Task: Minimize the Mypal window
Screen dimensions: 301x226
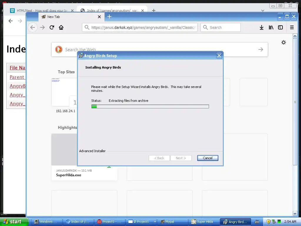Action: tap(280, 17)
